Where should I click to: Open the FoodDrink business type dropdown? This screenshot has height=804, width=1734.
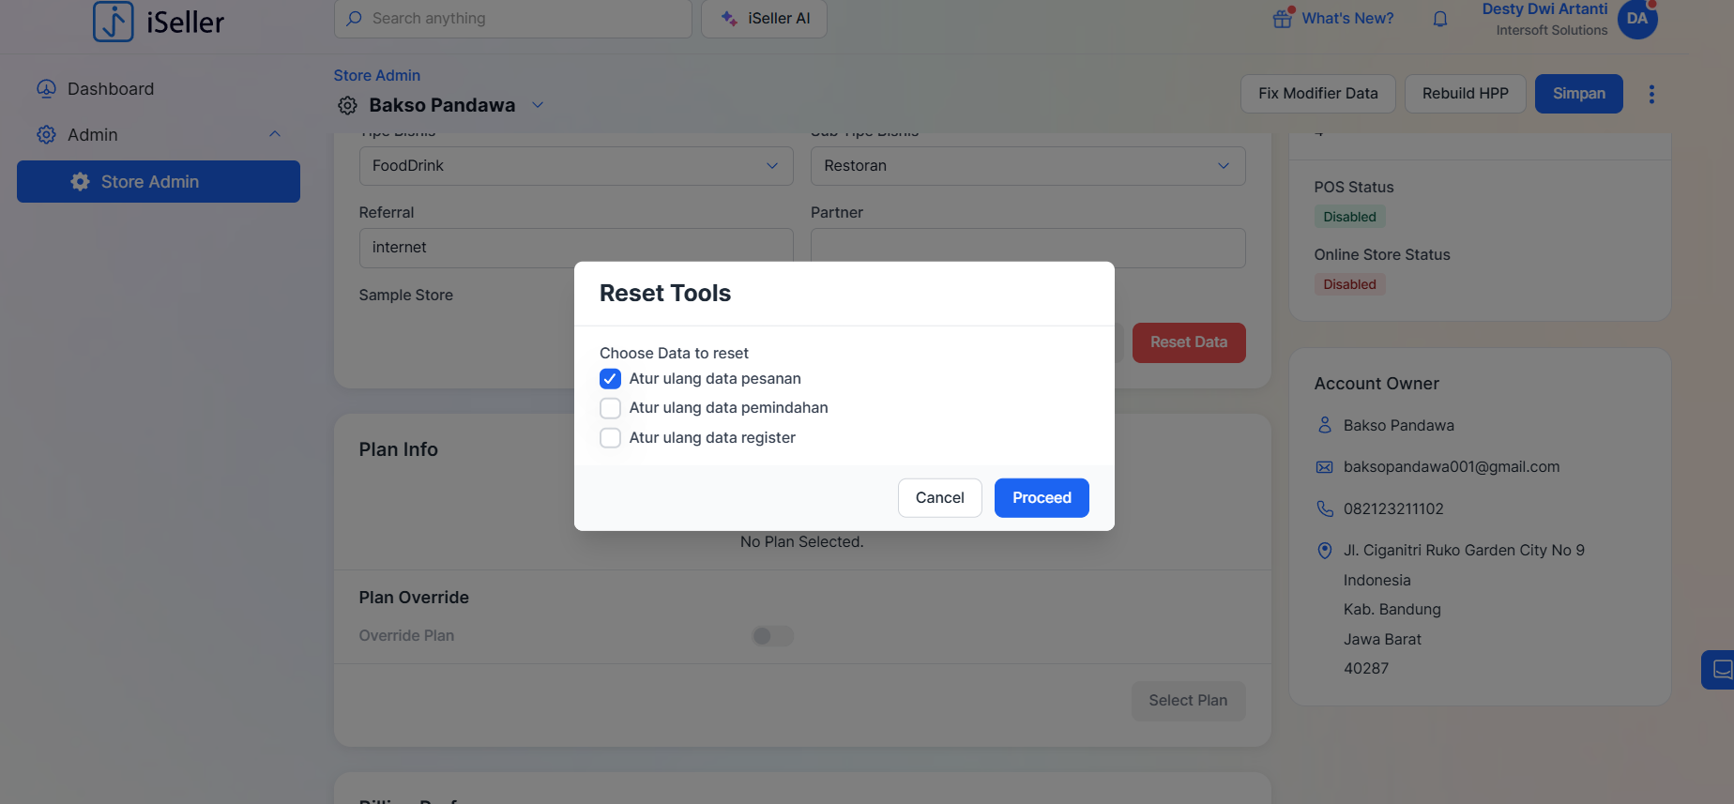coord(575,166)
